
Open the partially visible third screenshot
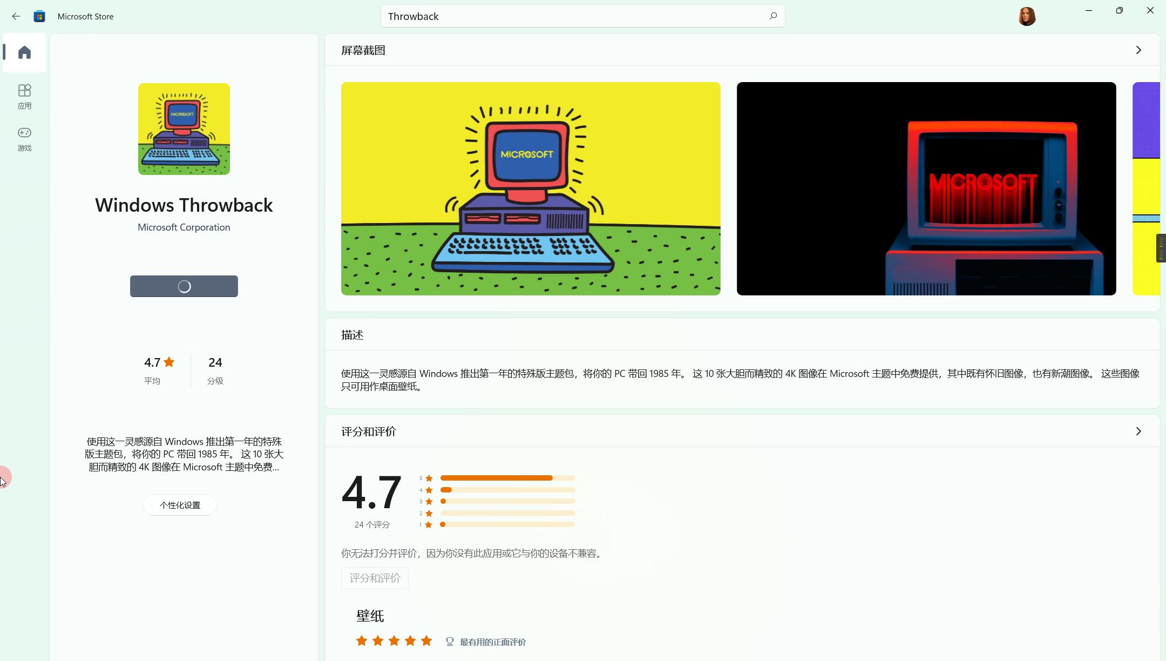pos(1145,188)
